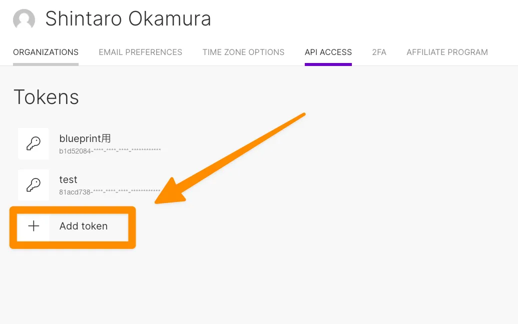The image size is (518, 324).
Task: Click the user avatar profile icon
Action: 24,19
